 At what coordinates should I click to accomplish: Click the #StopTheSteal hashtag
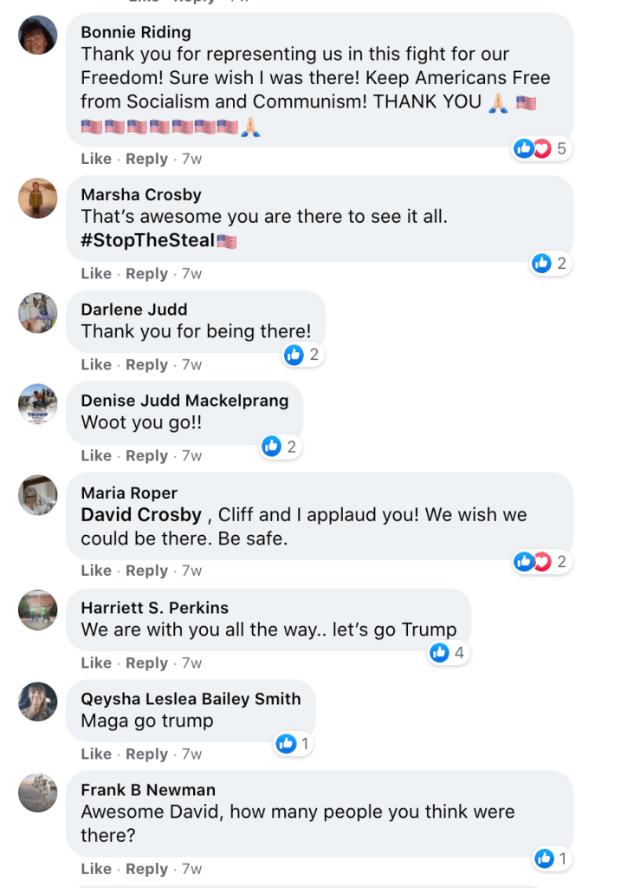point(148,240)
